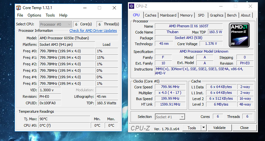Click the Platform value 'Socket AM3 (941 pin)'
The height and width of the screenshot is (141, 265).
[x=67, y=45]
